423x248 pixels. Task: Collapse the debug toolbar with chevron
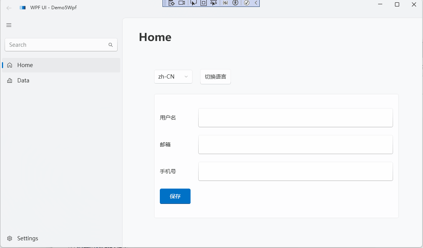click(x=256, y=3)
